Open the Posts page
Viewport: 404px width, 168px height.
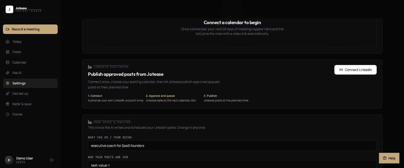30,52
